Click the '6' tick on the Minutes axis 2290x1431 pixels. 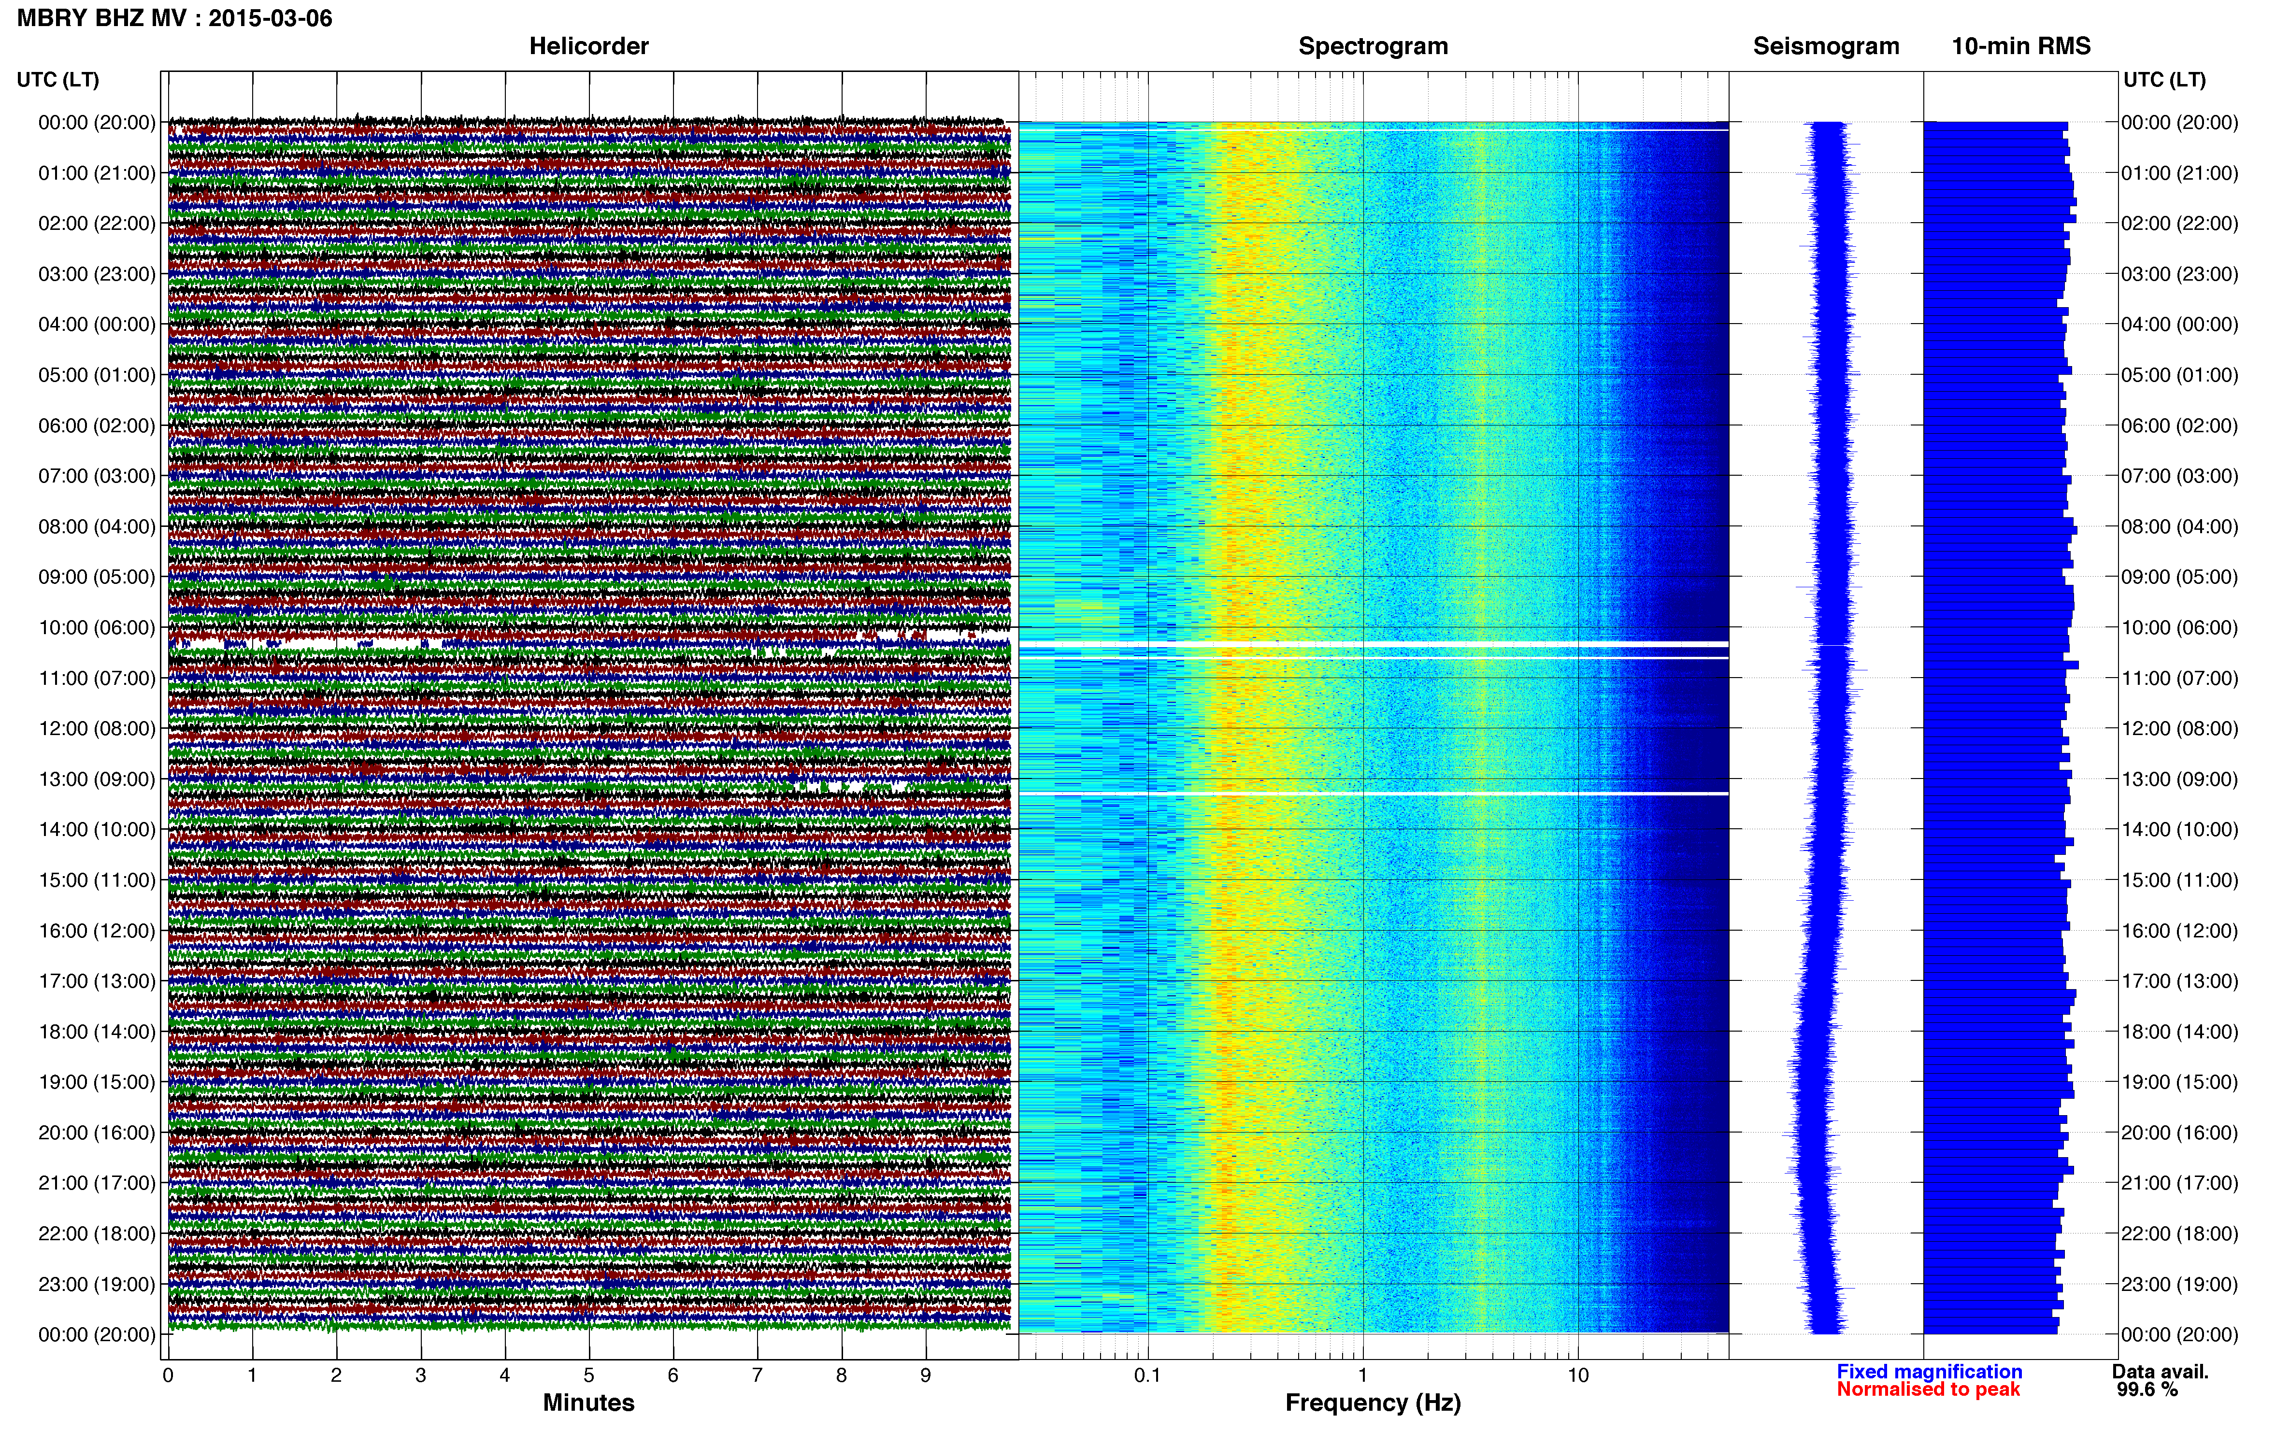pyautogui.click(x=673, y=1375)
